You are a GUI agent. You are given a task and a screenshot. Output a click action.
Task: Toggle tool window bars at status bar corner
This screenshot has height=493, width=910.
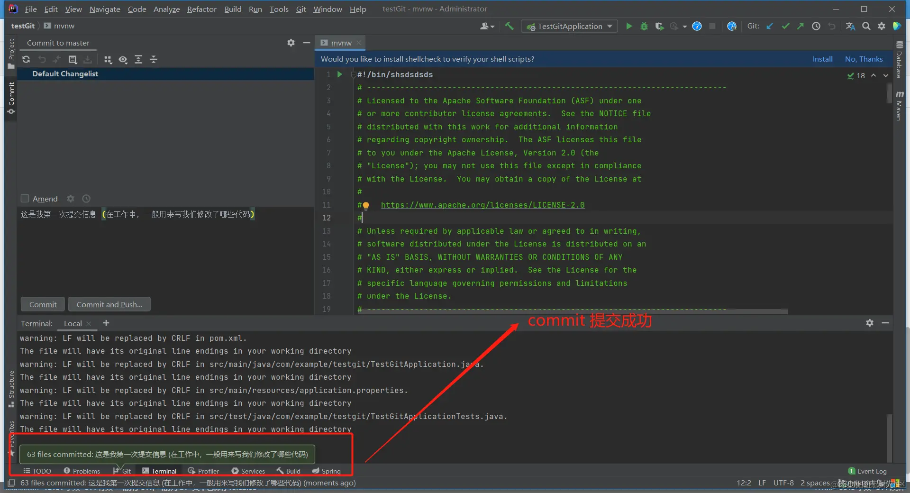point(11,483)
